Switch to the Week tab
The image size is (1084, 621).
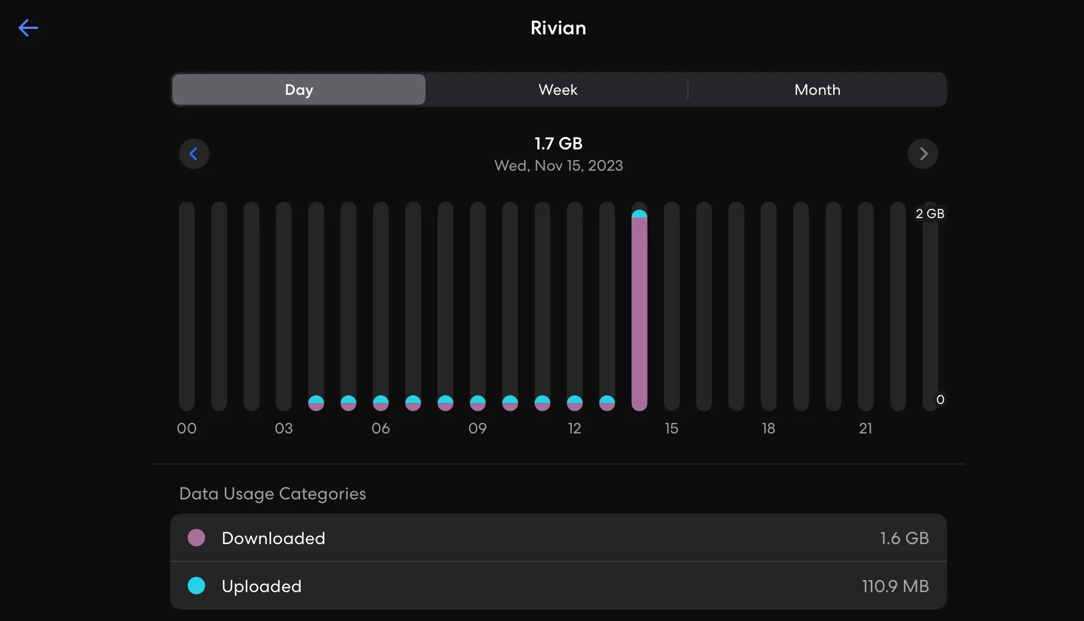tap(558, 89)
